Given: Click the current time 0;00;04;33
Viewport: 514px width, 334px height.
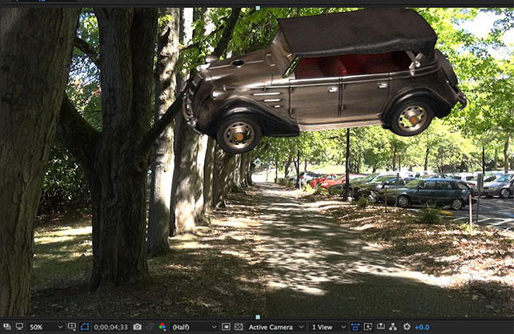Looking at the screenshot, I should [x=110, y=327].
